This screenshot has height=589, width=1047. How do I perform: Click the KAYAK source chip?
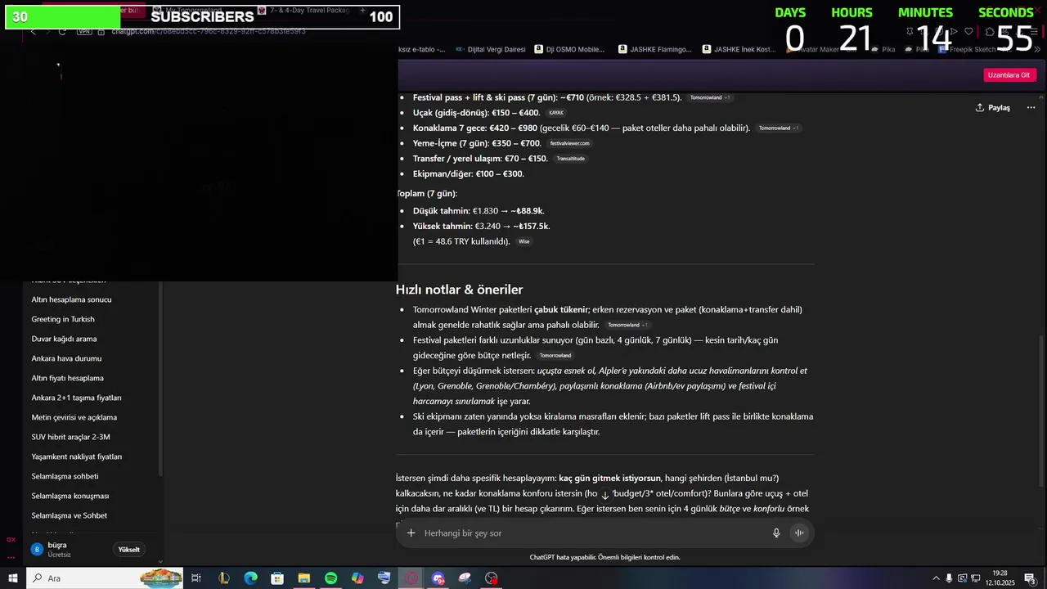click(x=556, y=113)
